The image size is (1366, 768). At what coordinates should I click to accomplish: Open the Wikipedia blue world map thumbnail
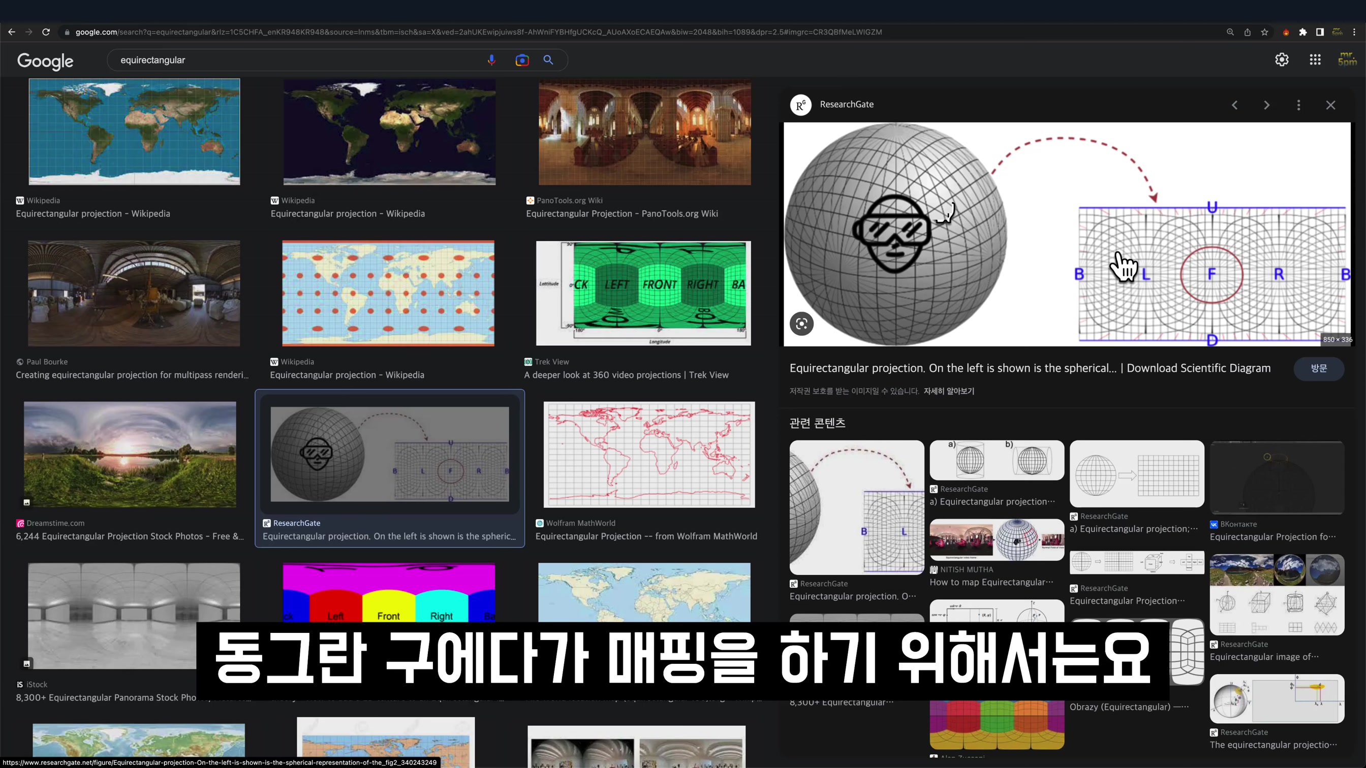click(x=134, y=132)
